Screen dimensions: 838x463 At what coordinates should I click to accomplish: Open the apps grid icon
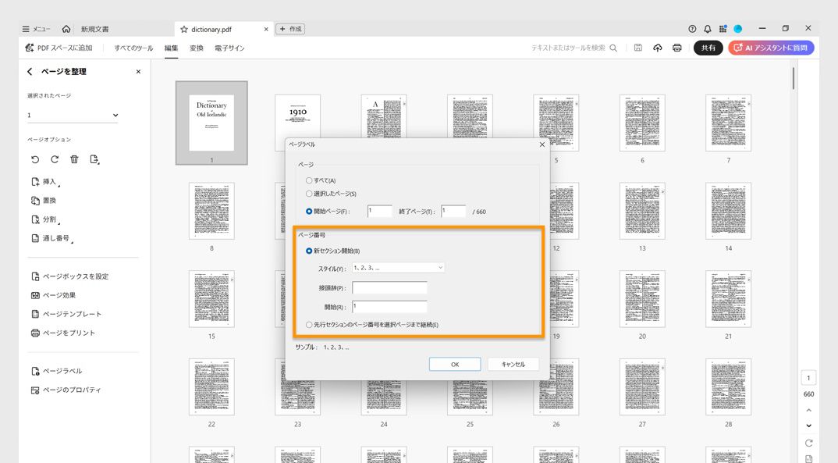coord(723,29)
